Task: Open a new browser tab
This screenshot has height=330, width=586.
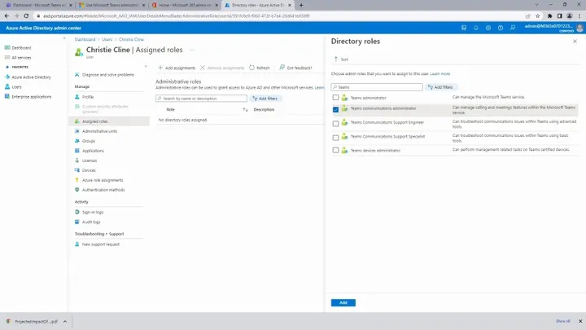Action: (x=301, y=5)
